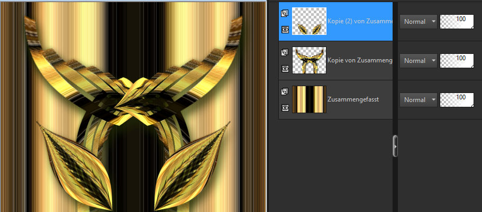The width and height of the screenshot is (482, 212).
Task: Click opacity slider of bottom Zusammengefasst layer
Action: click(x=457, y=100)
